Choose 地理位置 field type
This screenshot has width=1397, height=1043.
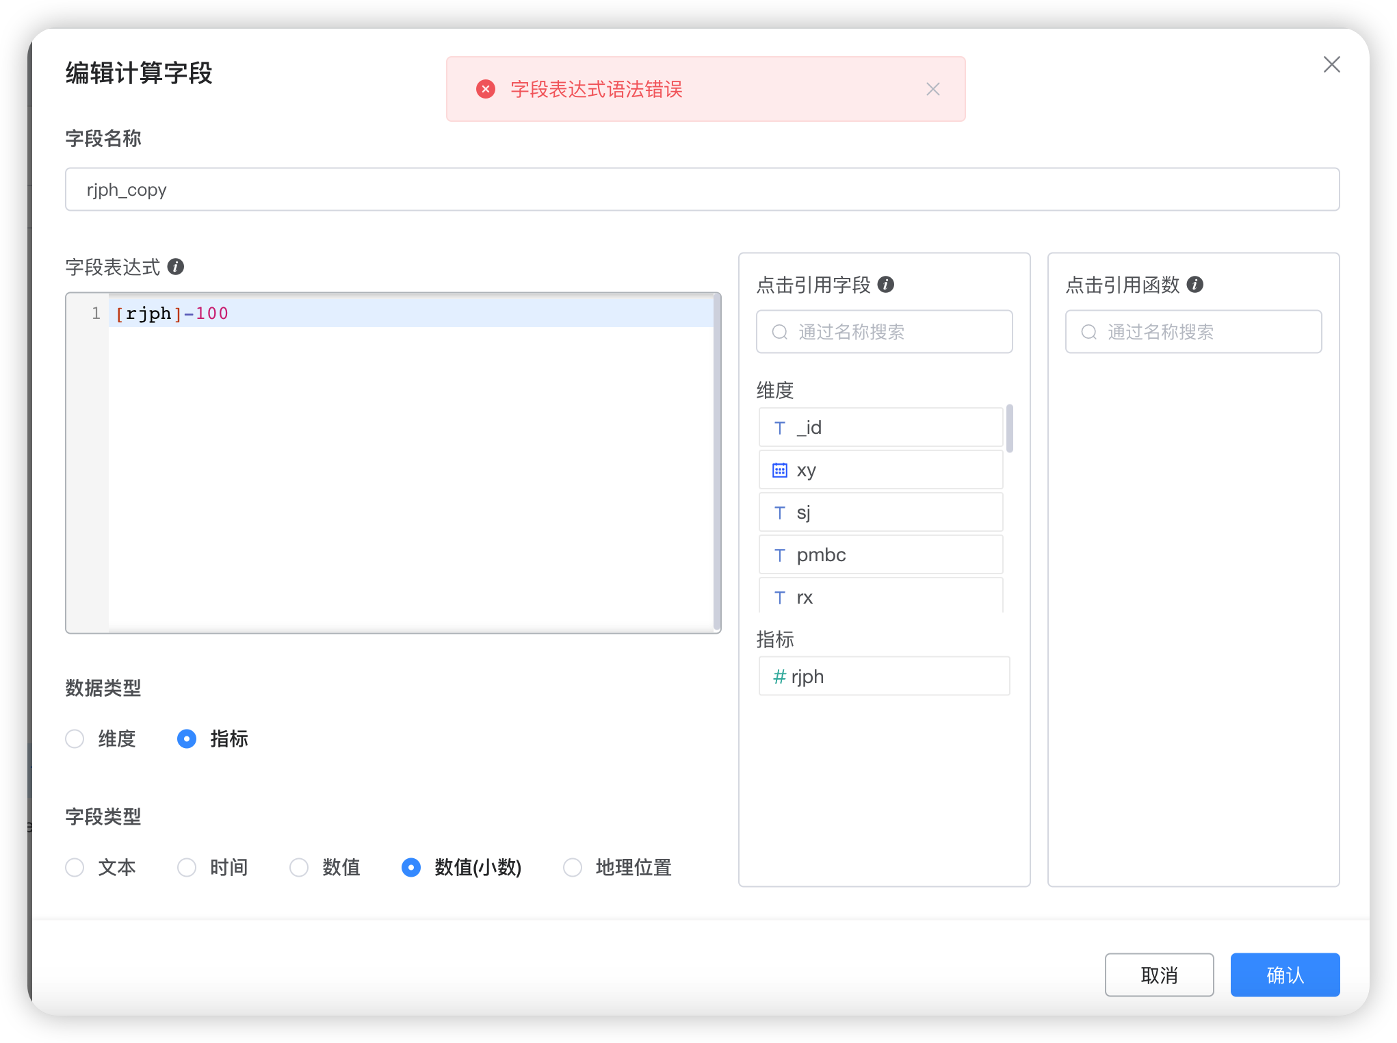click(573, 867)
